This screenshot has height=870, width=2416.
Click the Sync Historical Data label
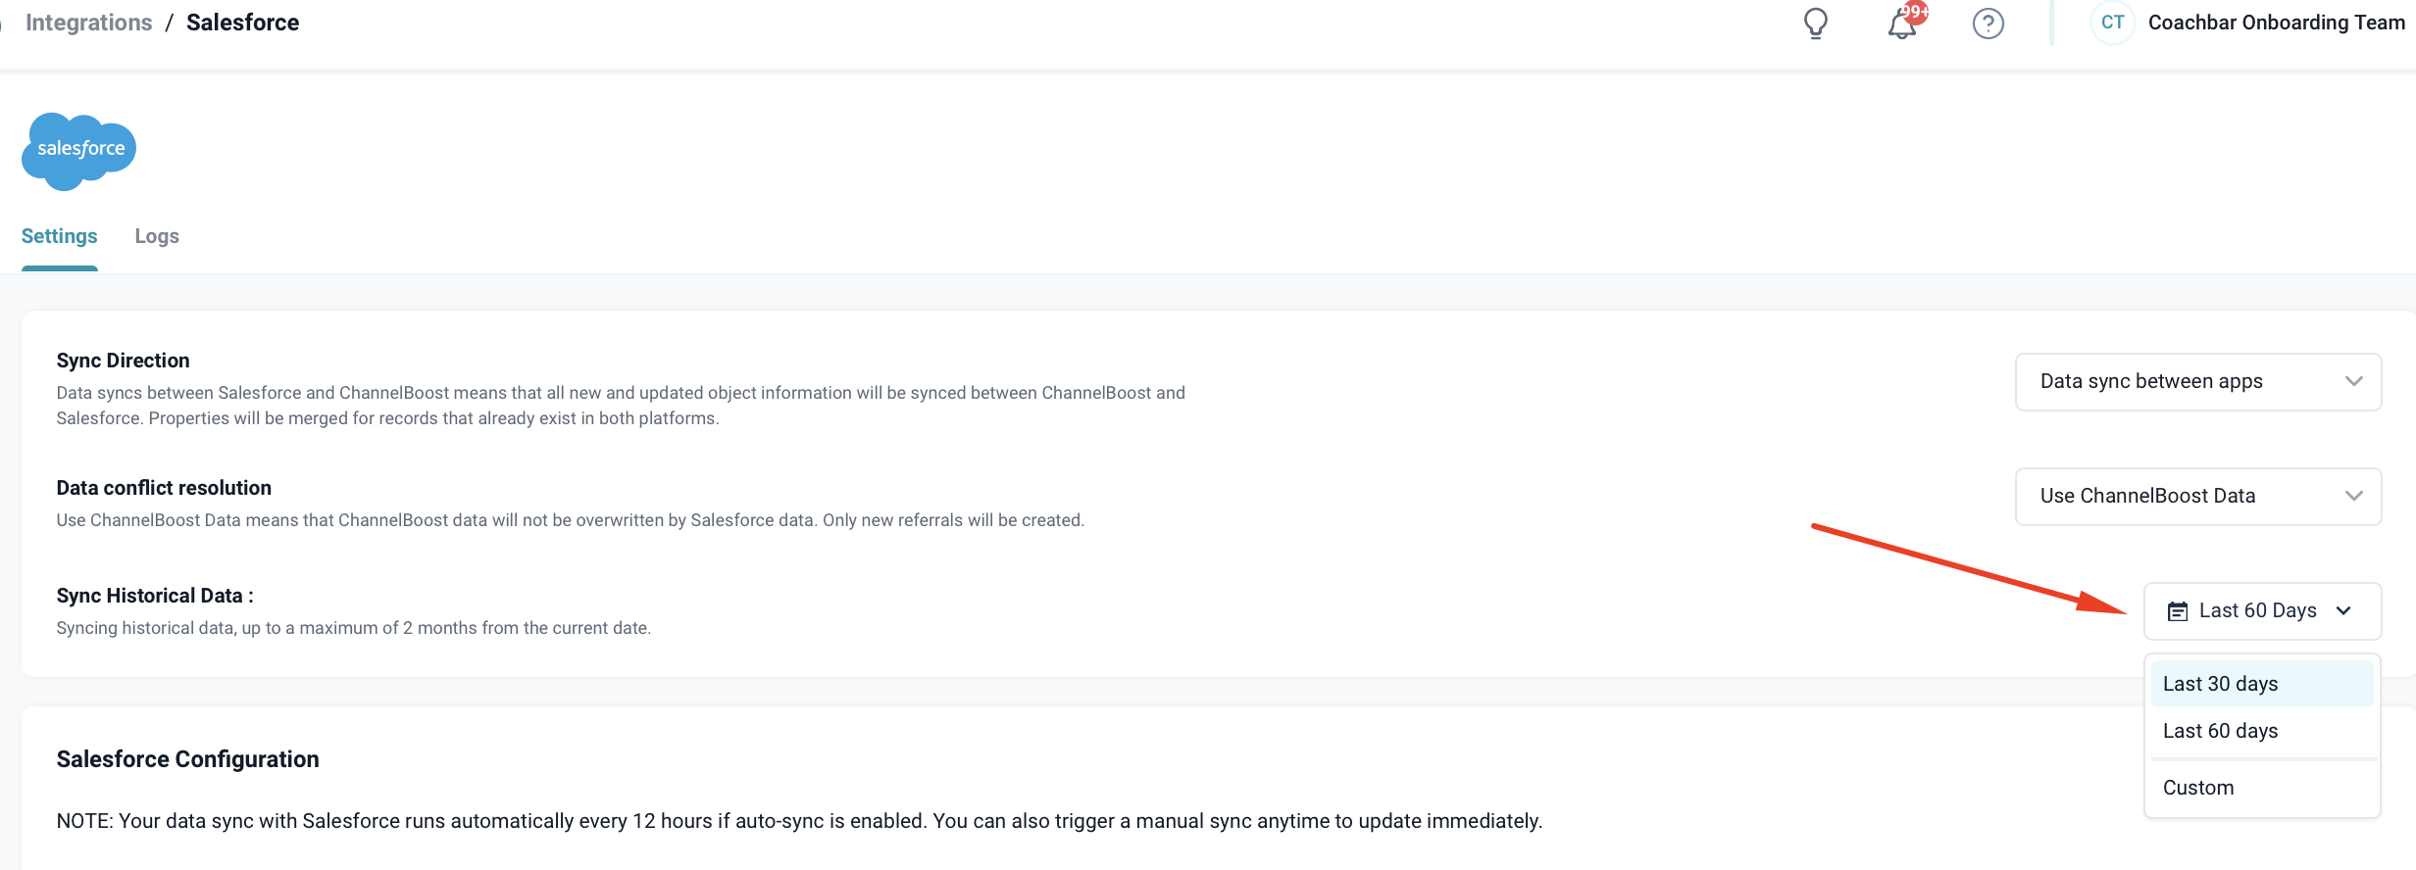[154, 596]
